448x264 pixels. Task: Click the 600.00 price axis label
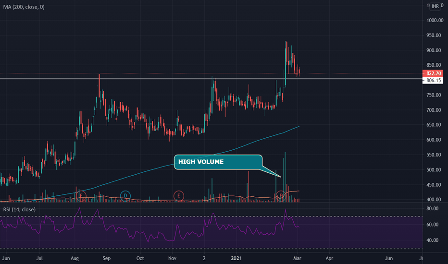click(434, 140)
